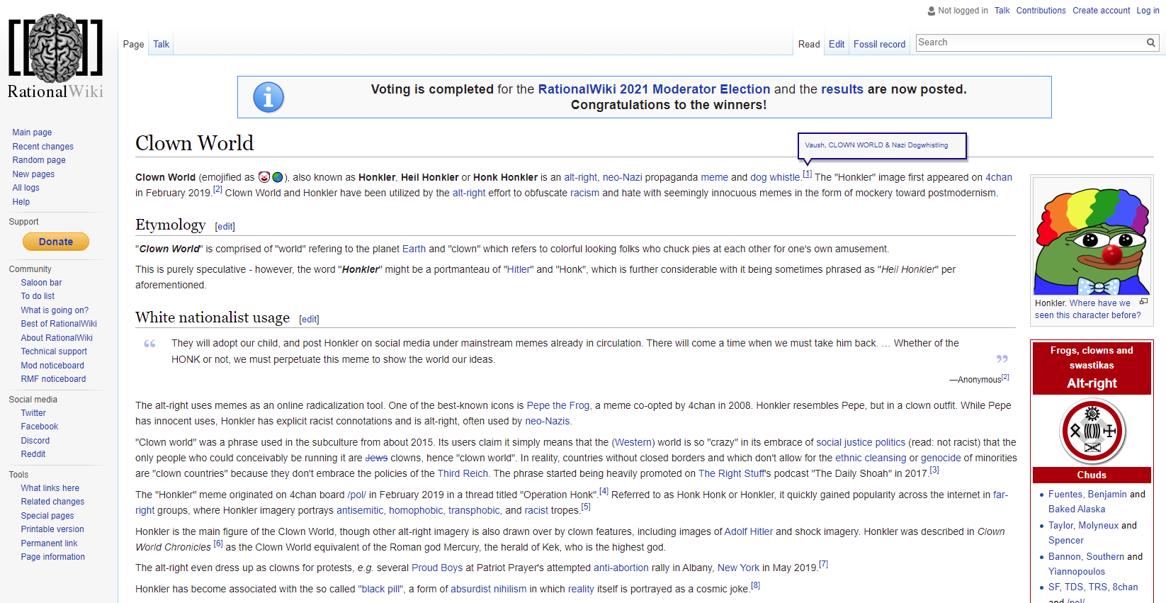Open the Discord link

point(35,441)
